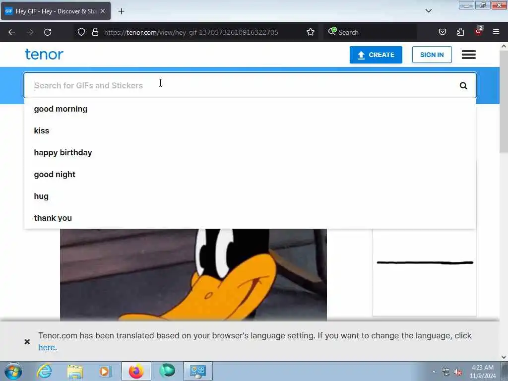Click the CREATE upload button
Image resolution: width=508 pixels, height=381 pixels.
pyautogui.click(x=376, y=55)
